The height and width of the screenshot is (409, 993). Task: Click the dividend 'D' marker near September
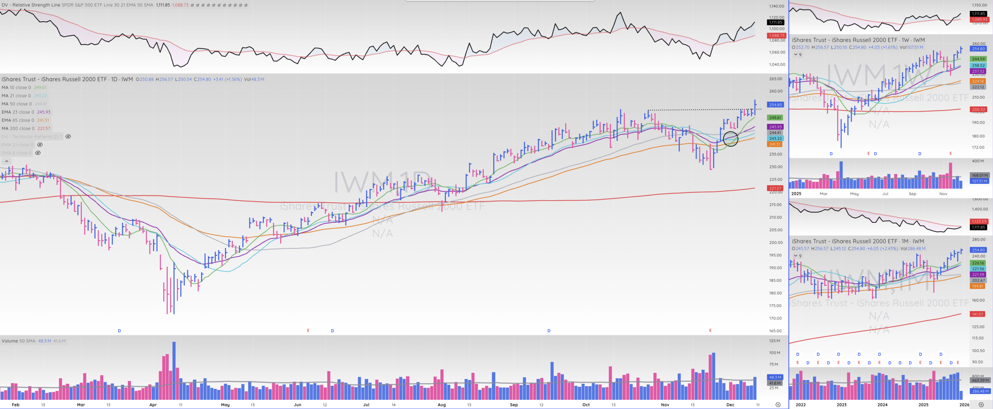tap(549, 331)
